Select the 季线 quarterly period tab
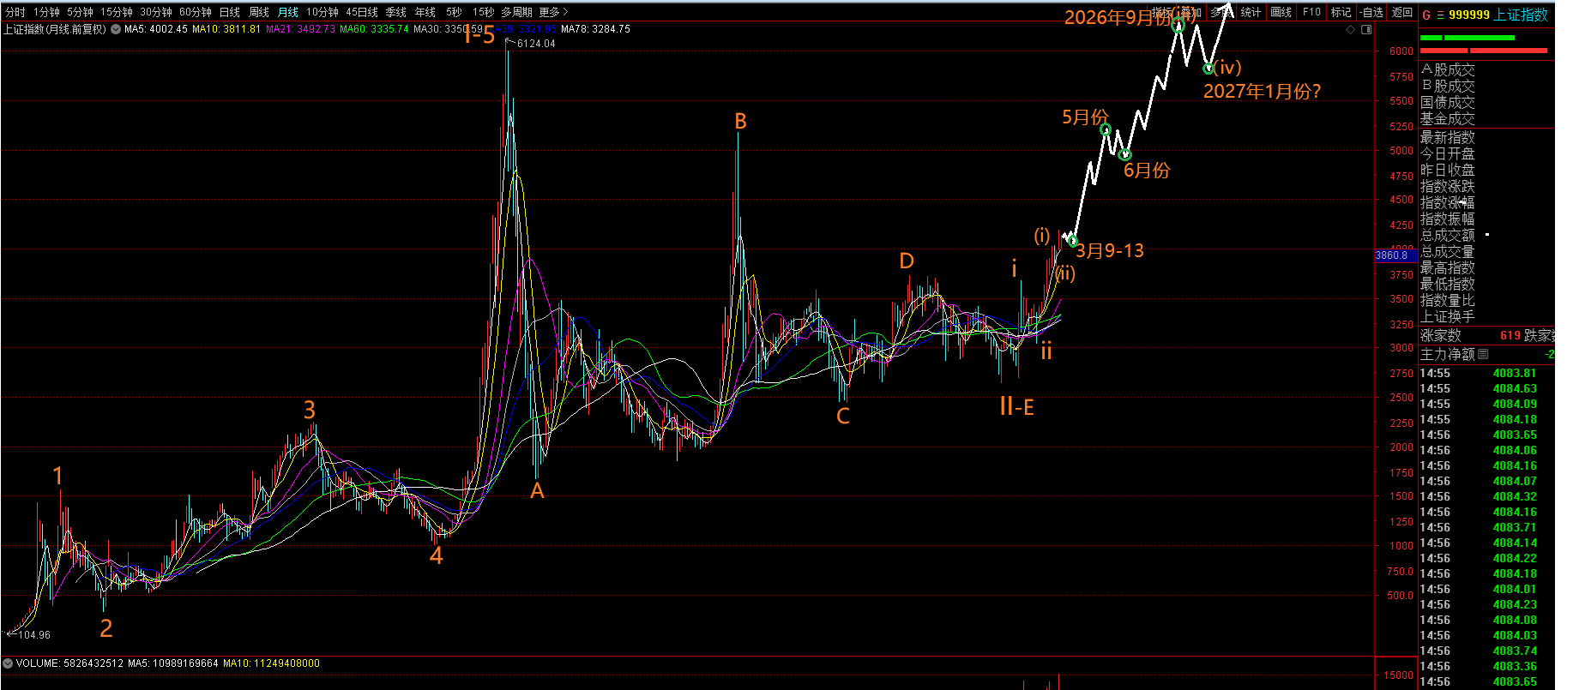Image resolution: width=1573 pixels, height=690 pixels. (395, 12)
